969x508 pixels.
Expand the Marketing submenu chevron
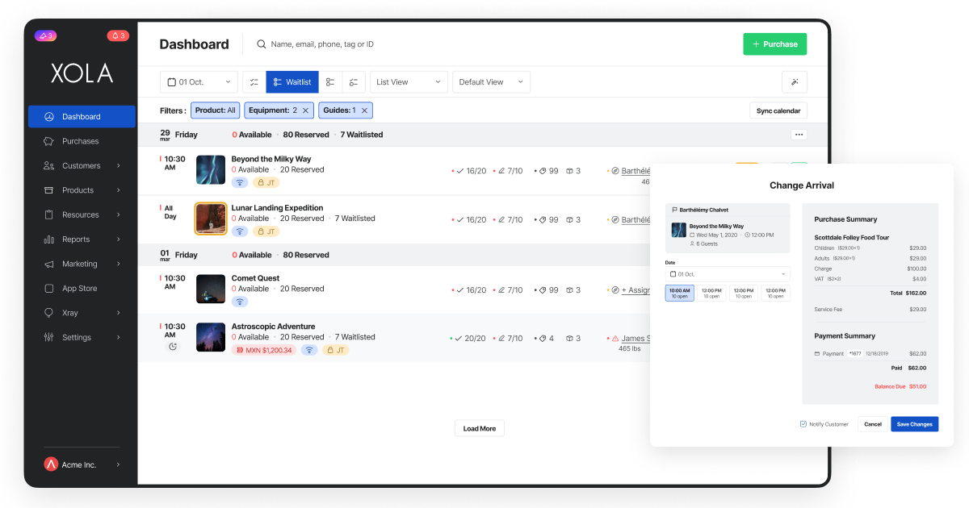[119, 264]
